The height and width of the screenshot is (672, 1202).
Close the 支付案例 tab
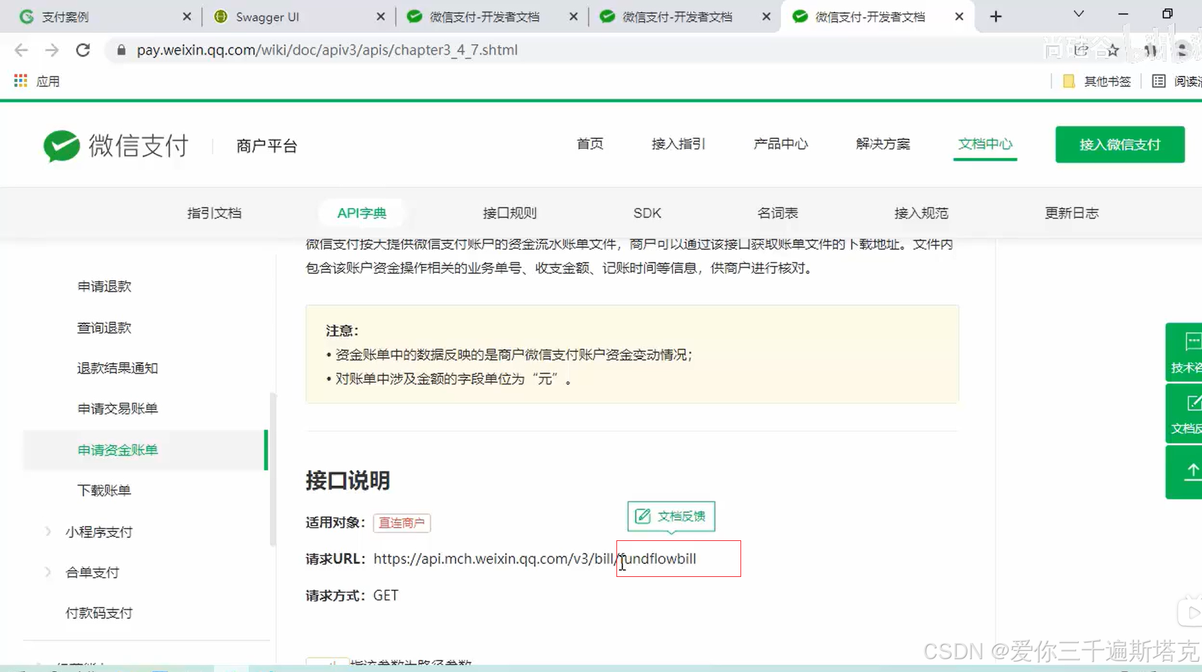(186, 17)
